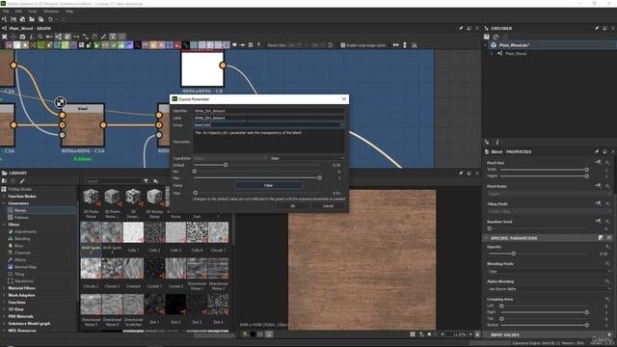Expand the PBR Materials group

pos(4,316)
